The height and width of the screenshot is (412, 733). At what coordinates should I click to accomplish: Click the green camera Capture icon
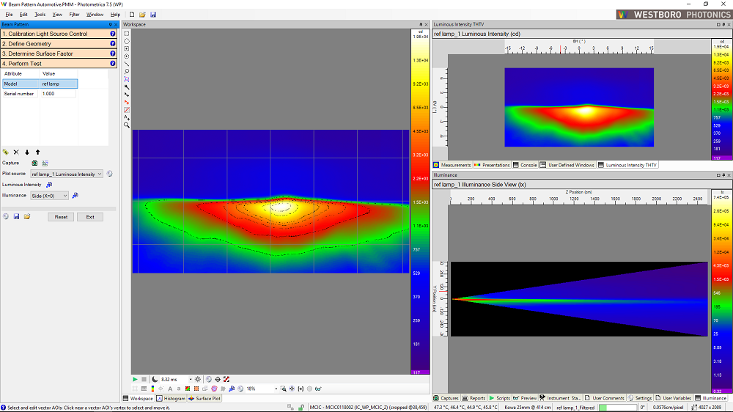[x=34, y=163]
